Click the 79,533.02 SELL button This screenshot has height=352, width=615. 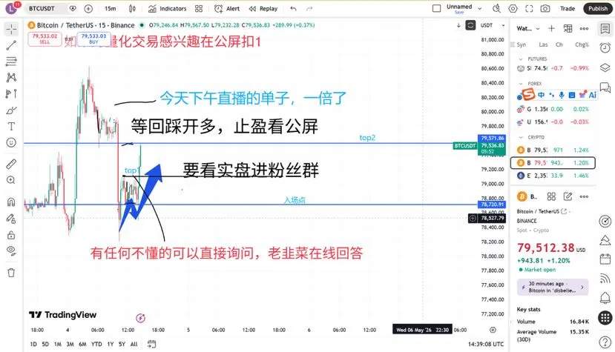coord(45,39)
